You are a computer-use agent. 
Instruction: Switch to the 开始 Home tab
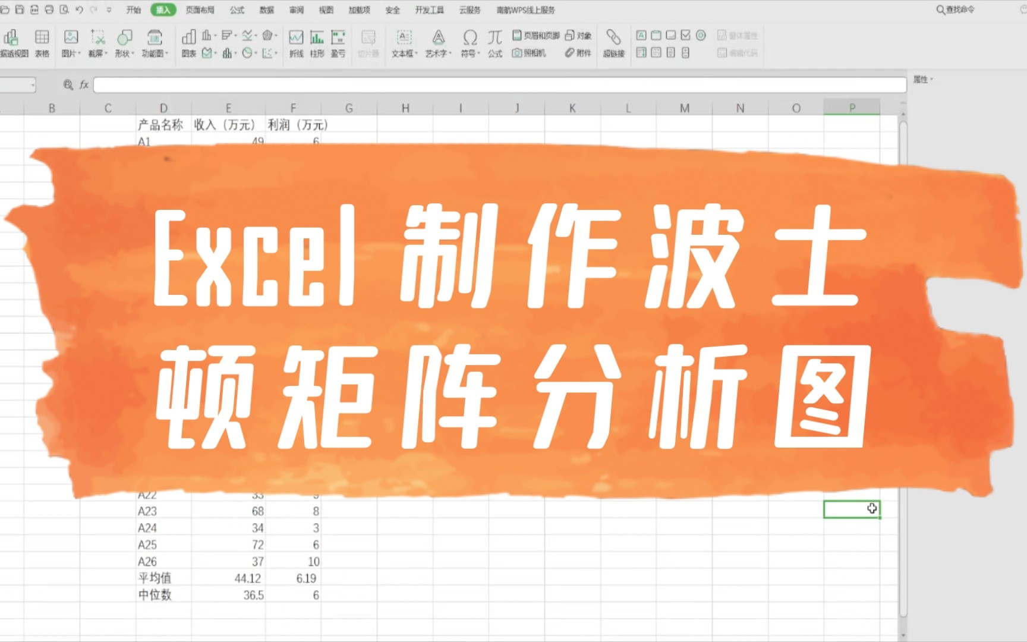[134, 10]
